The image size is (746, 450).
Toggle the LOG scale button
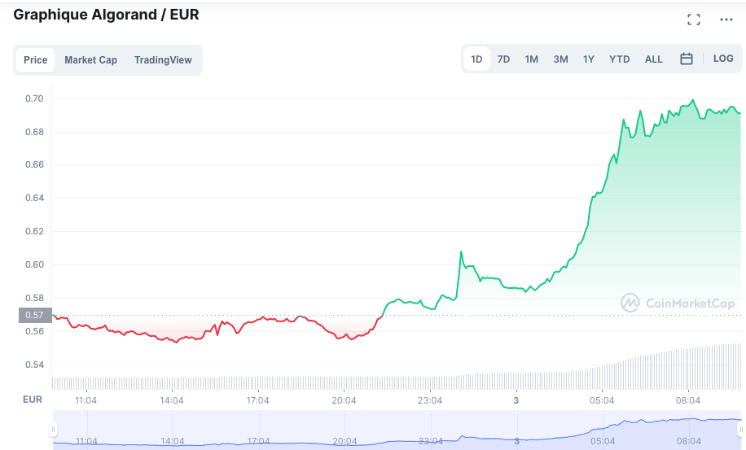coord(723,59)
